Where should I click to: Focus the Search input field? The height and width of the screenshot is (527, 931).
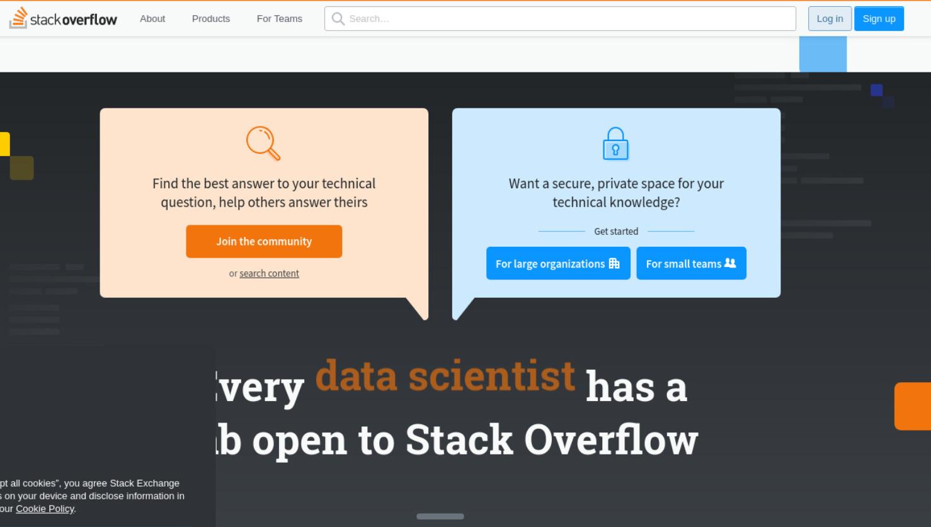coord(560,19)
